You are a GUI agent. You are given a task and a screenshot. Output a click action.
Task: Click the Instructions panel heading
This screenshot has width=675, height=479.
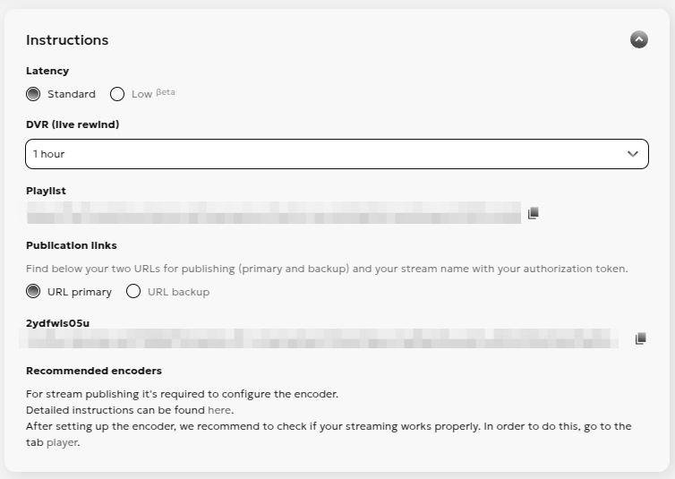67,40
